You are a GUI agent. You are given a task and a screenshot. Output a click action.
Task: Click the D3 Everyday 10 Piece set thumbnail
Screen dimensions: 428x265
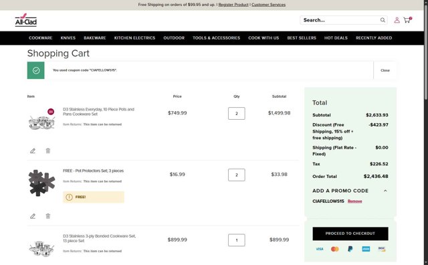tap(41, 122)
